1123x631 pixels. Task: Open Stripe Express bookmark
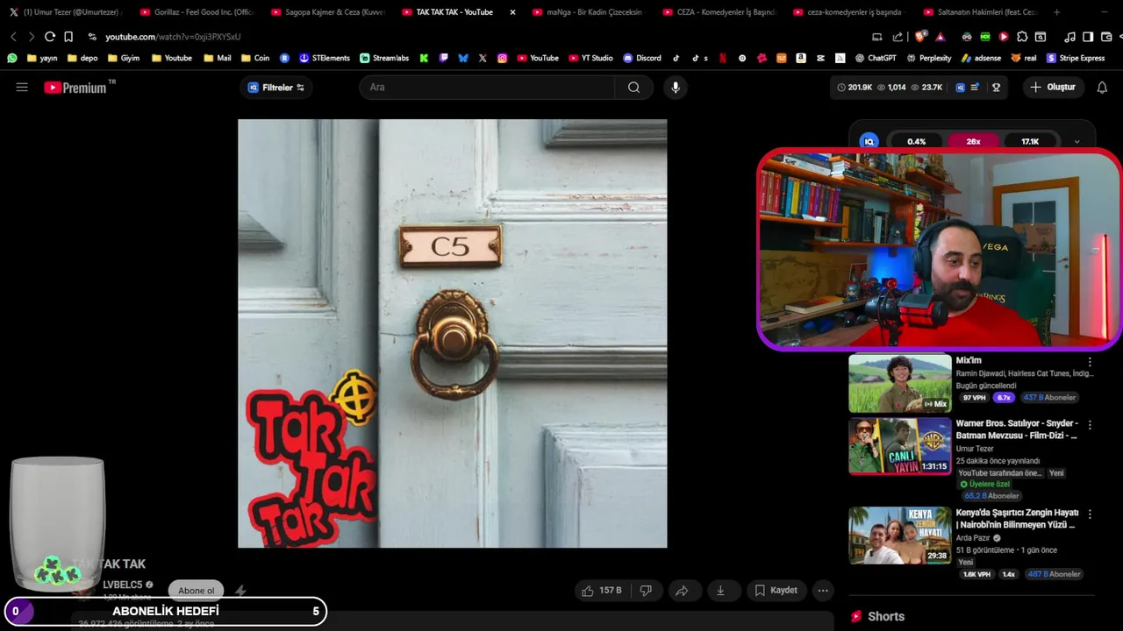coord(1076,58)
